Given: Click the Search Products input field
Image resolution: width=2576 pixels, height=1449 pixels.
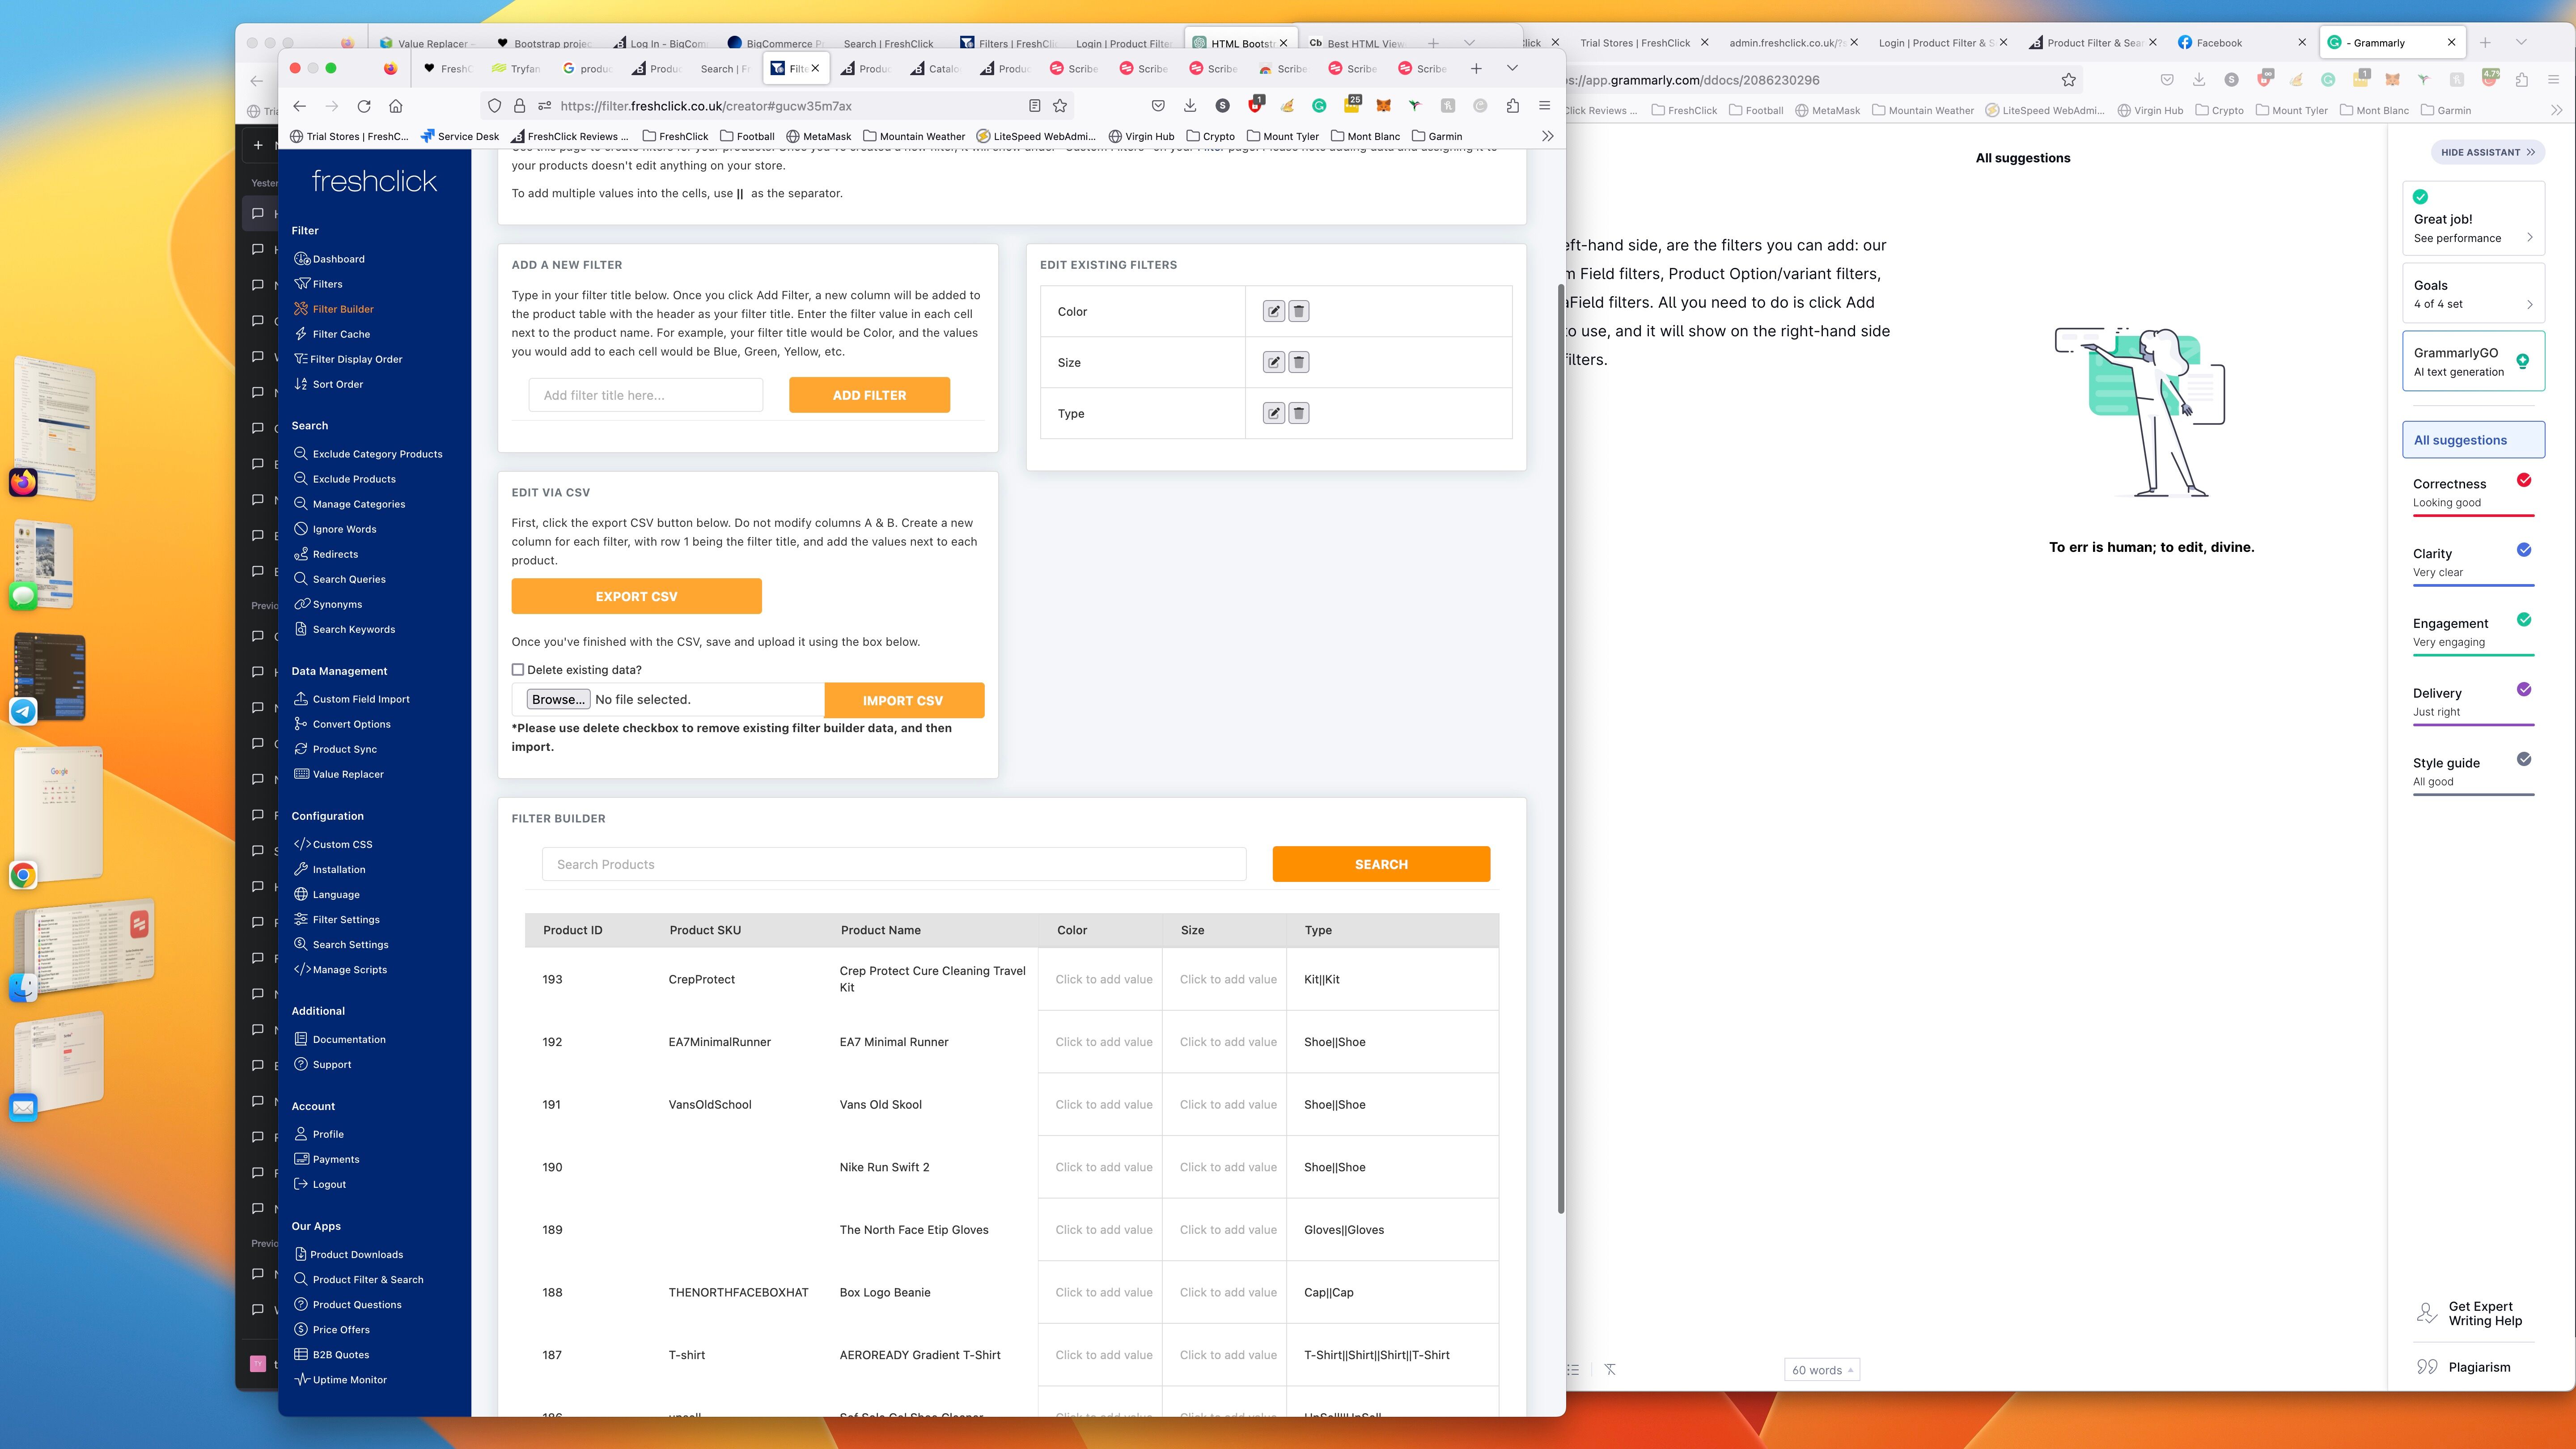Looking at the screenshot, I should [x=894, y=864].
